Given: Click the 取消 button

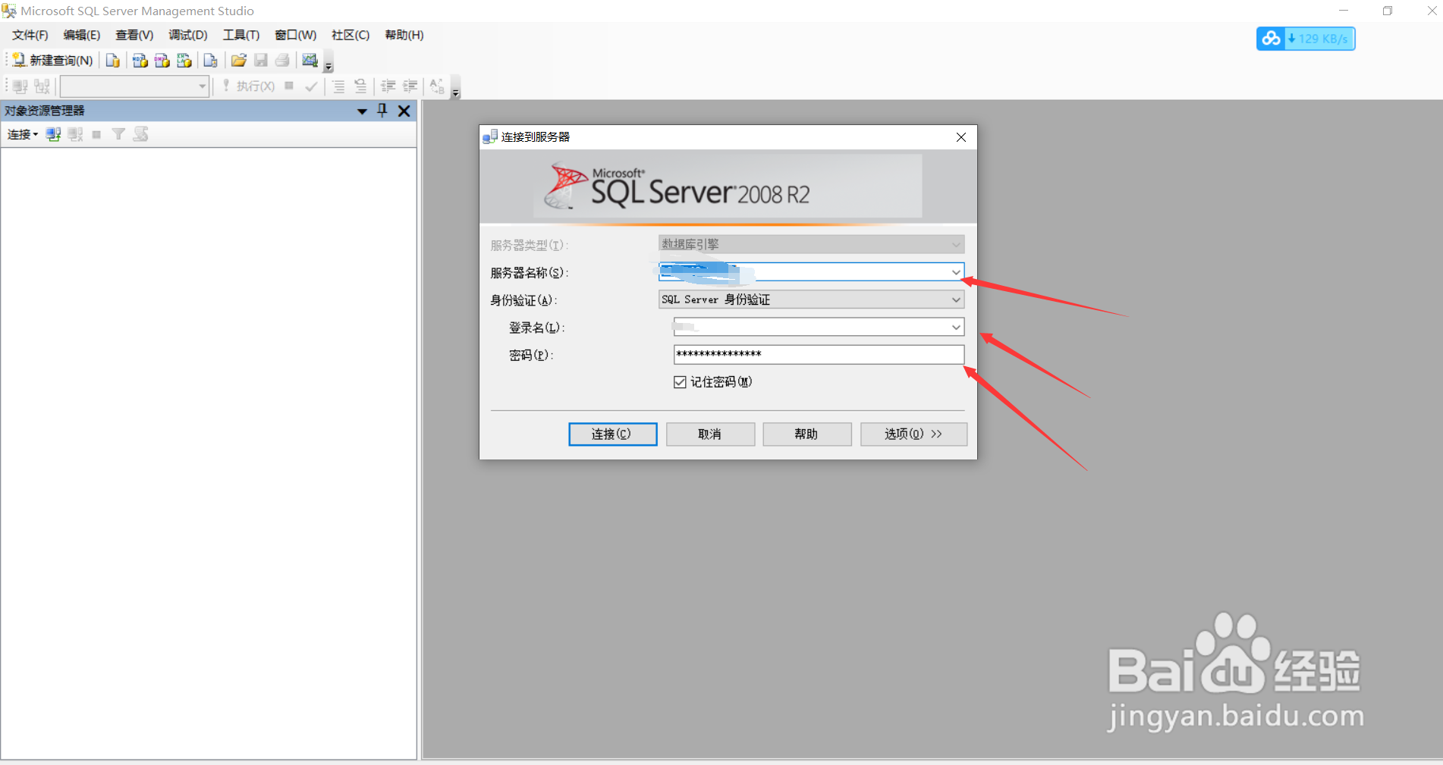Looking at the screenshot, I should point(710,434).
